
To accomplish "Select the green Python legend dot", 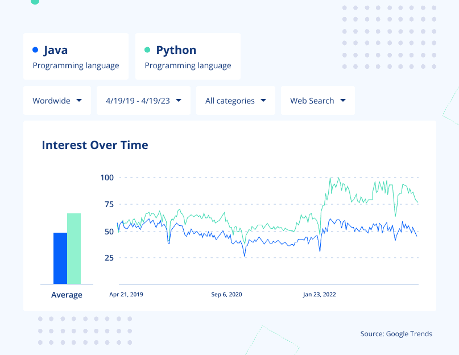I will (148, 50).
